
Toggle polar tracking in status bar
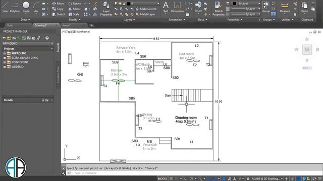click(191, 179)
